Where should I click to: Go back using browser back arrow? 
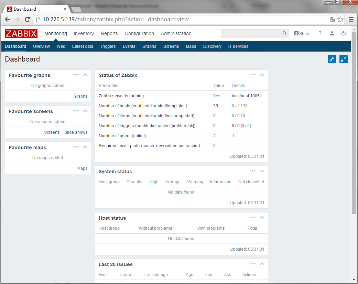point(7,19)
